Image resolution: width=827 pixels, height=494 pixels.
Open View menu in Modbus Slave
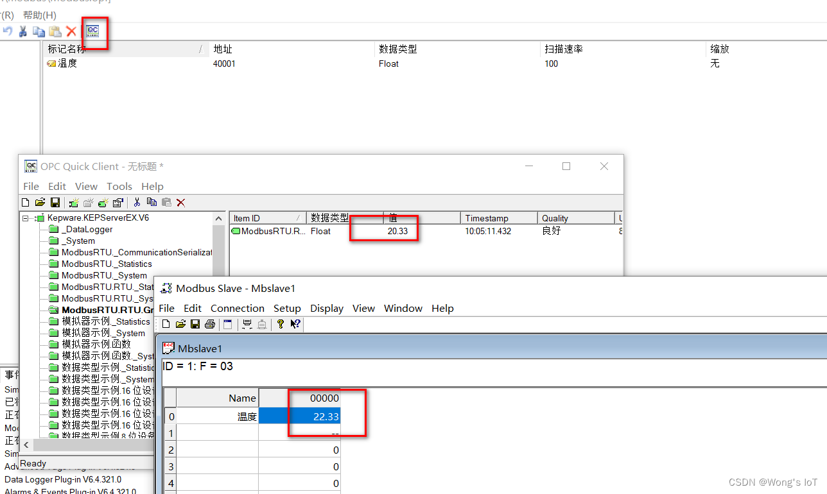click(x=363, y=308)
